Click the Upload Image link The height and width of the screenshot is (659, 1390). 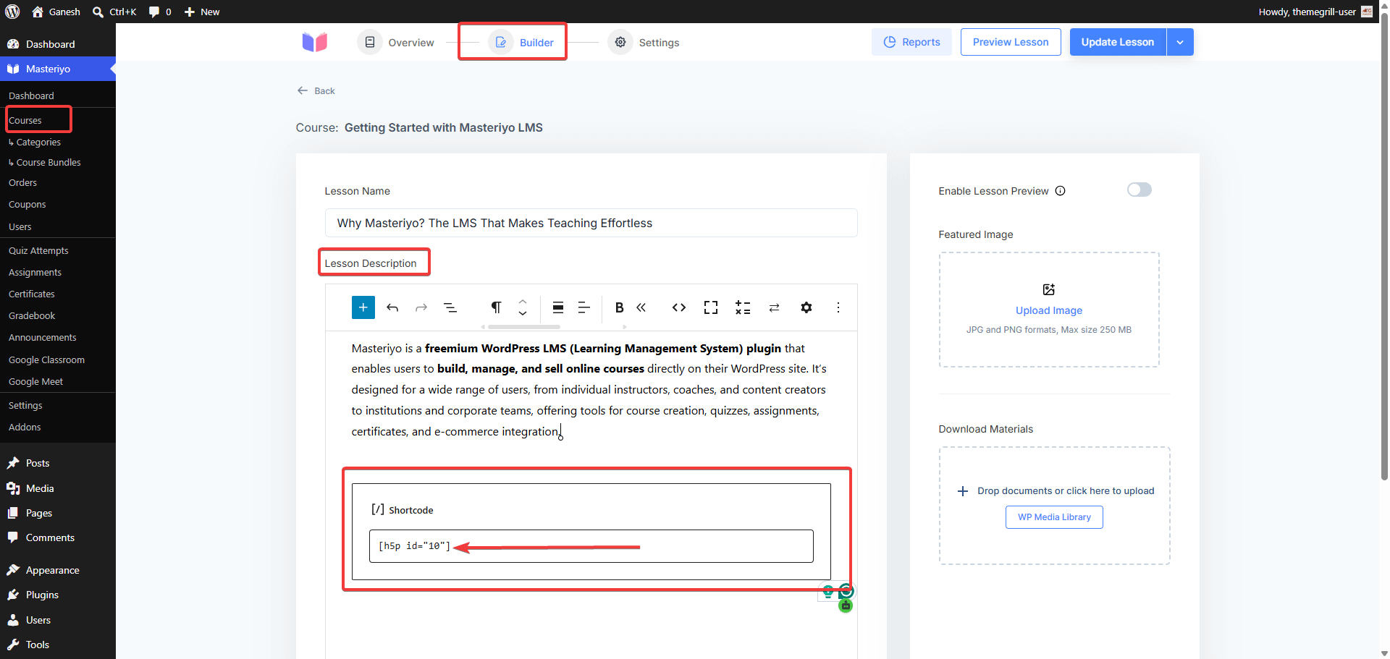(1049, 310)
